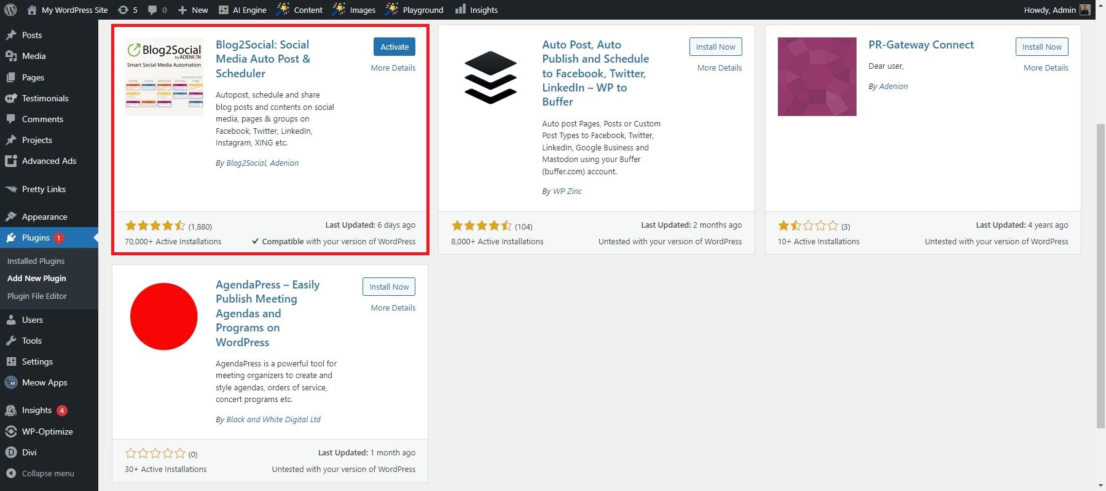The width and height of the screenshot is (1106, 491).
Task: Open the Content wand menu in admin bar
Action: click(300, 10)
